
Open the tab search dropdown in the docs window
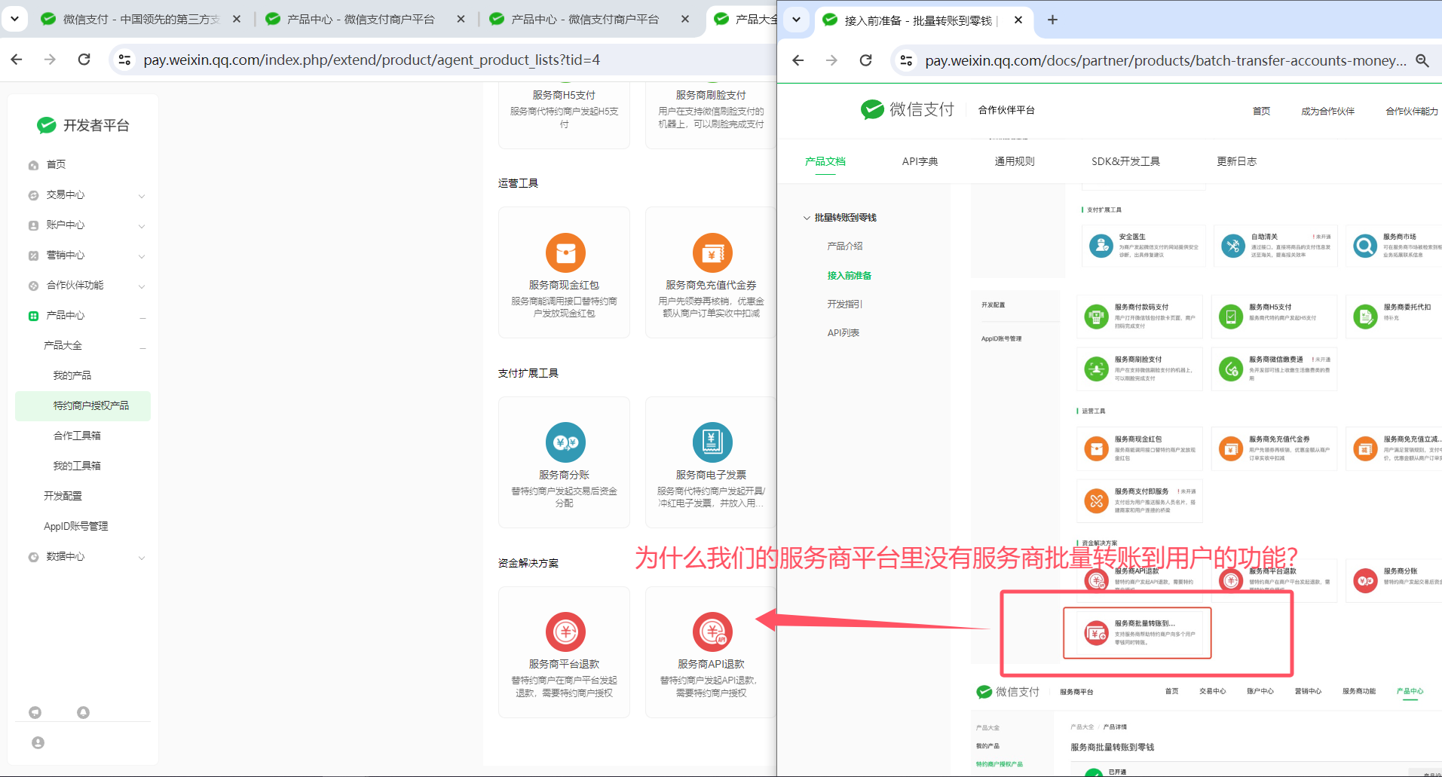(796, 20)
